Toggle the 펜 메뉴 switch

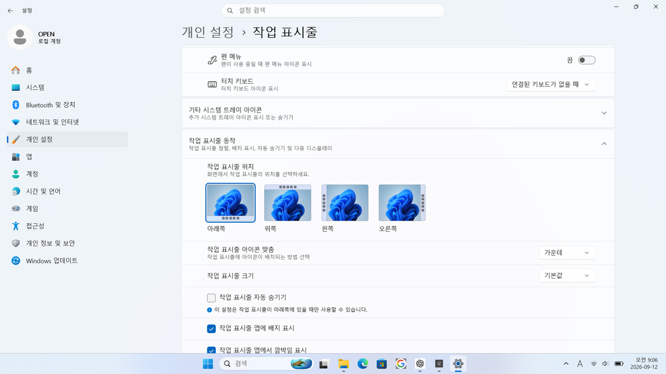pyautogui.click(x=587, y=60)
